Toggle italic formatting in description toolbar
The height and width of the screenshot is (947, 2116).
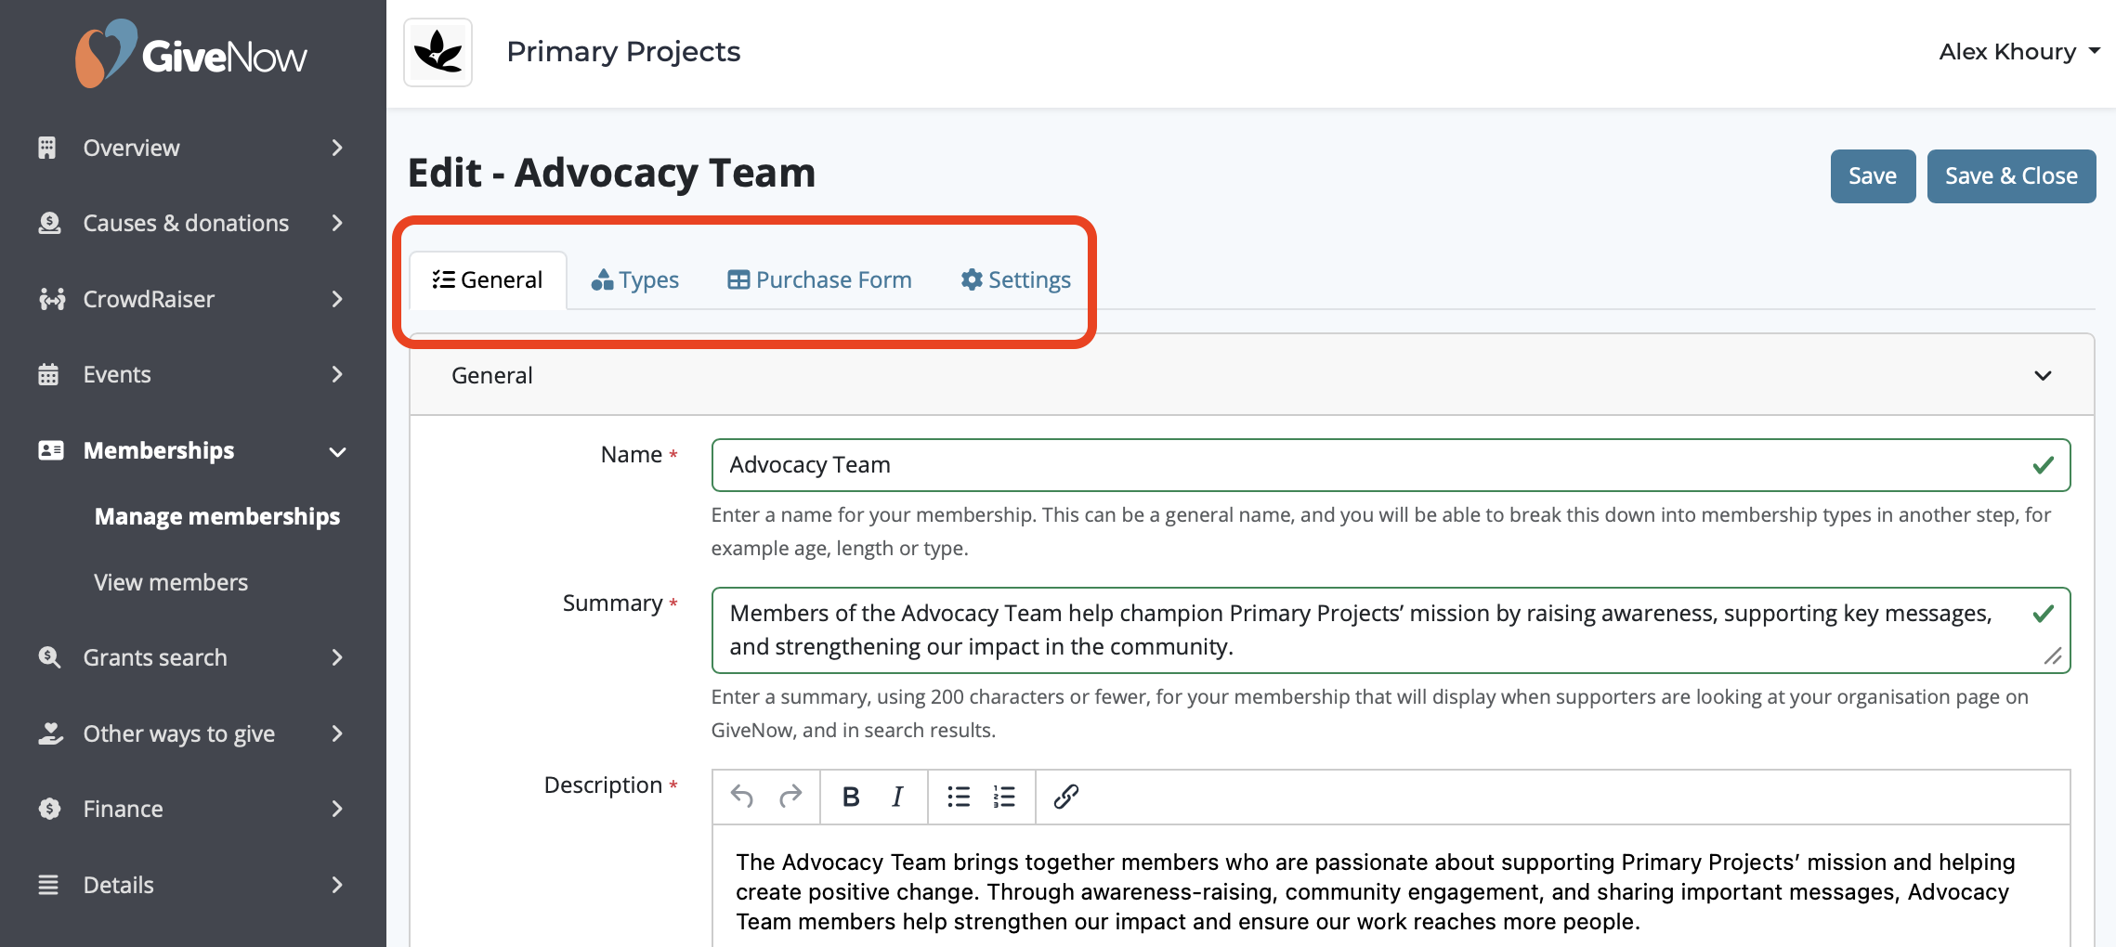[x=897, y=797]
